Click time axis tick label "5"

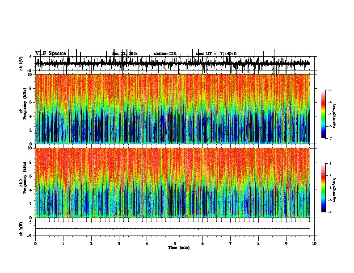[x=175, y=244]
